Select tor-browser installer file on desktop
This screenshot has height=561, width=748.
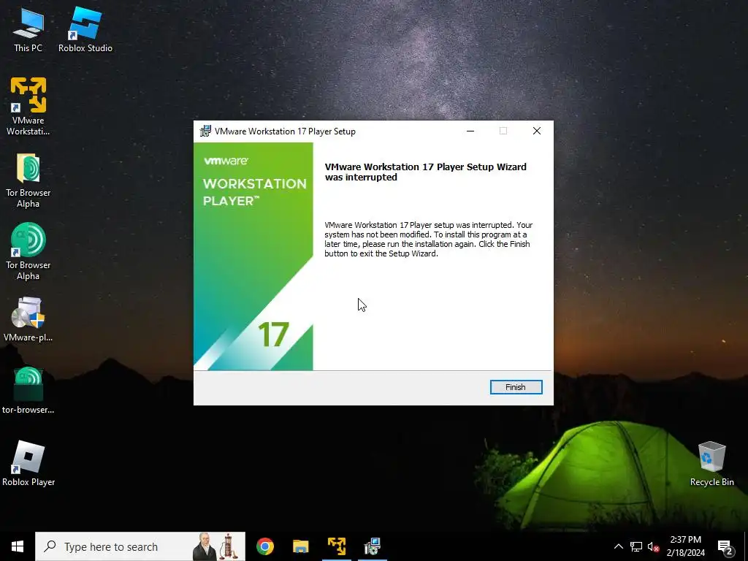[28, 390]
